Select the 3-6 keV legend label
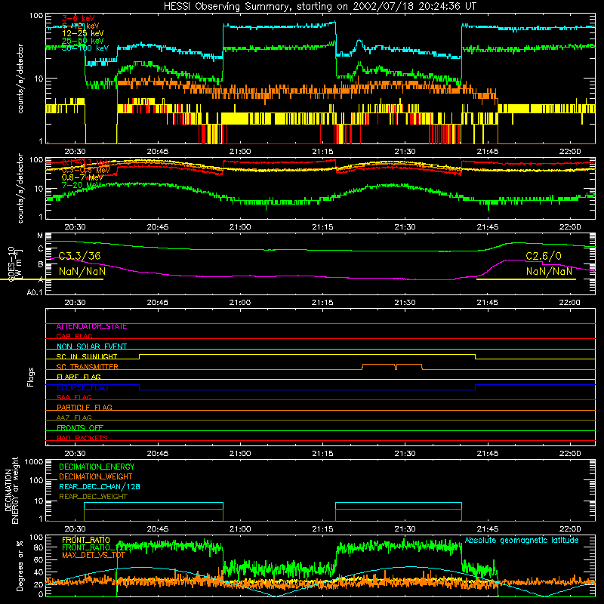Screen dimensions: 604x604 78,18
